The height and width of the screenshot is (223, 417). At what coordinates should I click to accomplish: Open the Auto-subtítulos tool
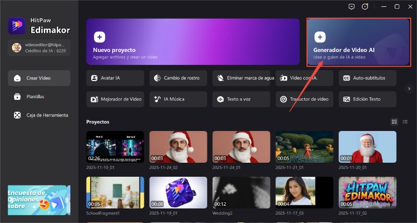(x=367, y=78)
